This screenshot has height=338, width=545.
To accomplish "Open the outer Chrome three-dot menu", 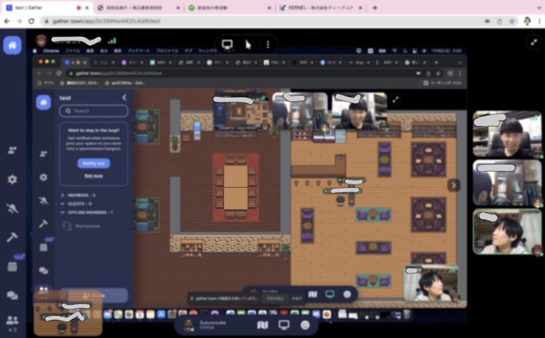I will click(540, 21).
